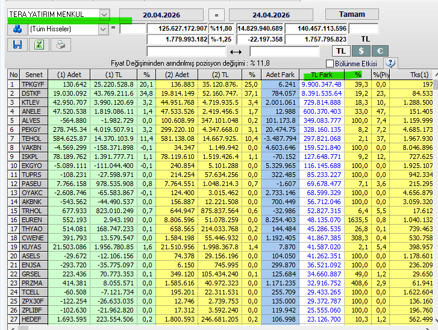Select the ZPLIBF stock cell
Screen dimensions: 438x330
tap(34, 310)
